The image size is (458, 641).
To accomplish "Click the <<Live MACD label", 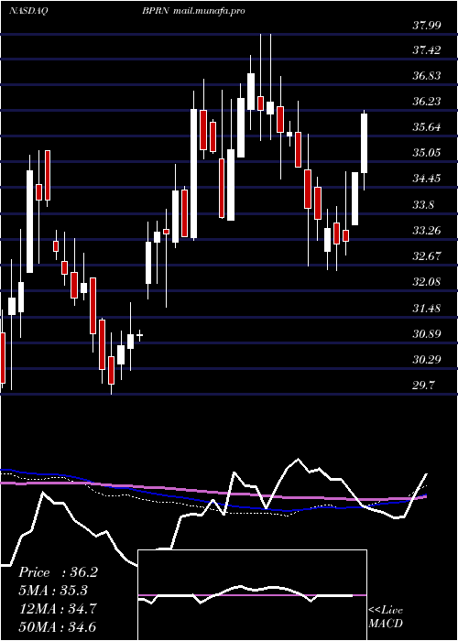I will pyautogui.click(x=386, y=617).
